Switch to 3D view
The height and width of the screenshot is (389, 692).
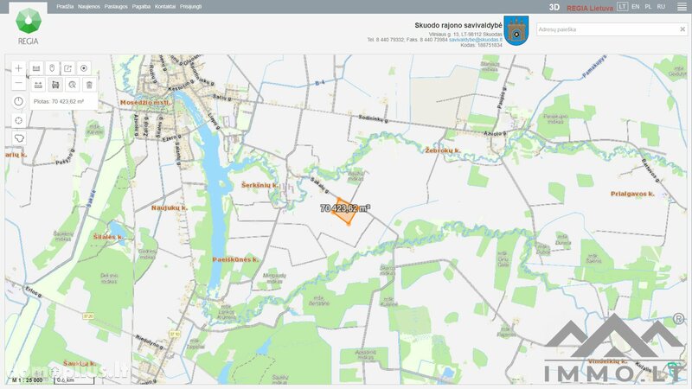[x=554, y=7]
